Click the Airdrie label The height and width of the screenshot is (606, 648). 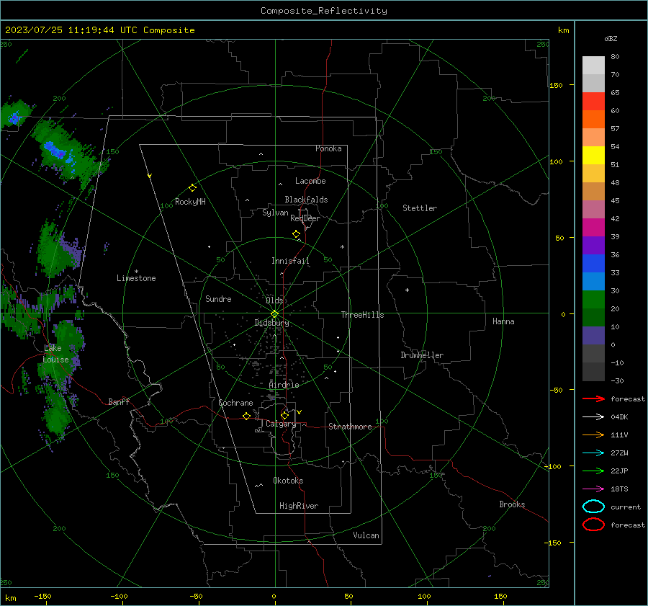(284, 385)
